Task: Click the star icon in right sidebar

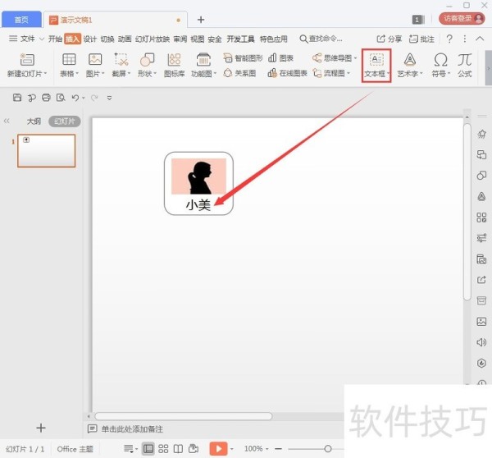Action: click(x=481, y=134)
